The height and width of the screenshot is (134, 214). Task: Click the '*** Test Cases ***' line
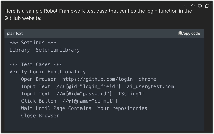[x=36, y=64]
